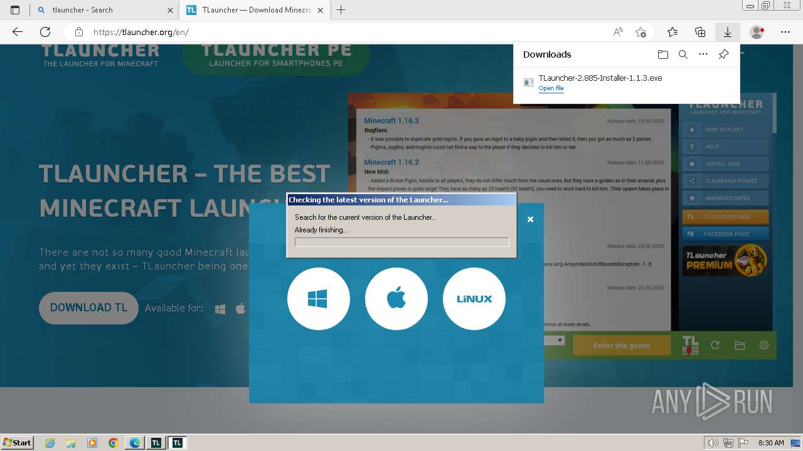Click HOW TO PLAY? sidebar item
The height and width of the screenshot is (451, 803).
[725, 130]
